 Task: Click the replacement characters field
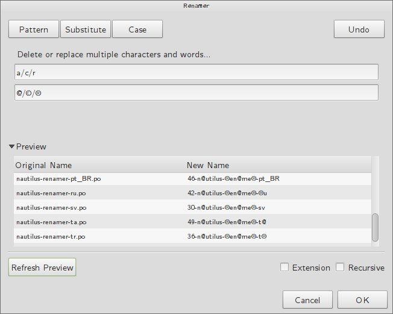coord(196,93)
